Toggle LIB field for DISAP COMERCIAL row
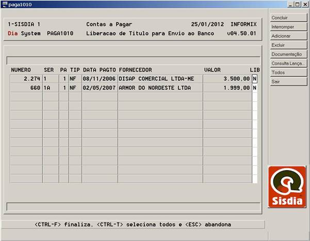This screenshot has width=310, height=241. tap(255, 79)
